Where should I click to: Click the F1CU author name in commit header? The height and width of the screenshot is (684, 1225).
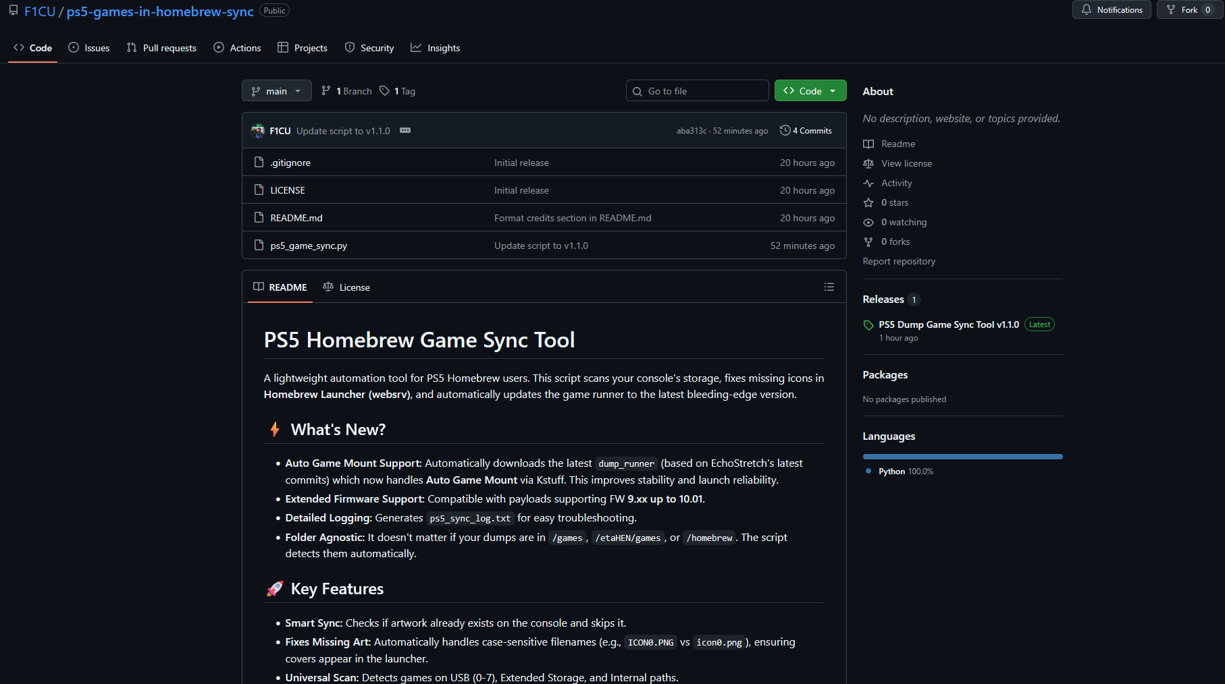coord(280,131)
